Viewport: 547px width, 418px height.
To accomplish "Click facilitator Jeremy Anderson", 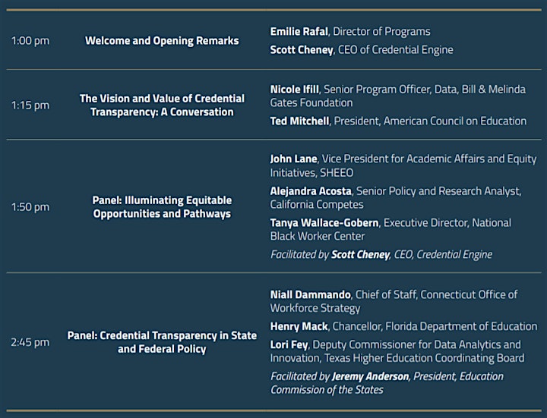I will click(371, 376).
